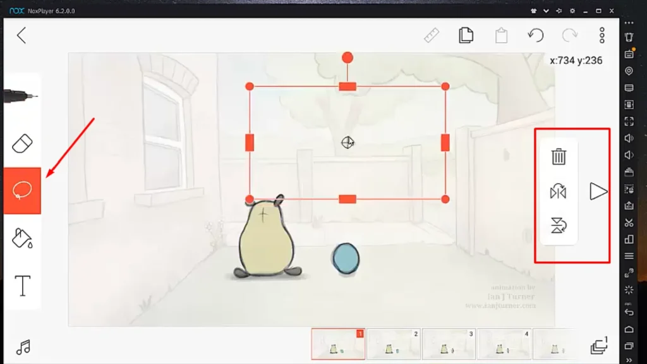Select frame 4 thumbnail in timeline
Viewport: 647px width, 364px height.
pyautogui.click(x=504, y=344)
